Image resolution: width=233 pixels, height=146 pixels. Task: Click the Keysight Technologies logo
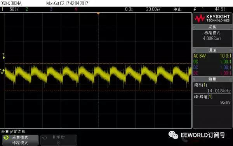(212, 18)
